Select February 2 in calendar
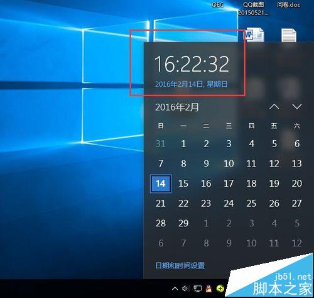The height and width of the screenshot is (298, 314). pyautogui.click(x=206, y=144)
